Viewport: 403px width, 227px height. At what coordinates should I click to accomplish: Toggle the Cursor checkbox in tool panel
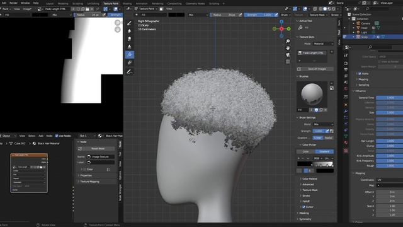pos(304,207)
